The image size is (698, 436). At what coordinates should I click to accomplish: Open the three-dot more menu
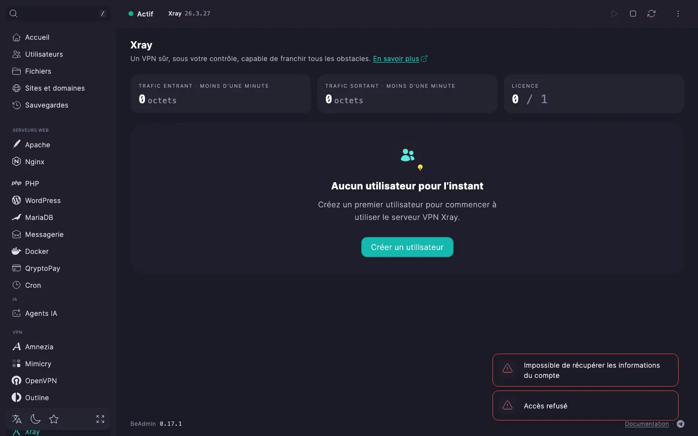(x=678, y=14)
